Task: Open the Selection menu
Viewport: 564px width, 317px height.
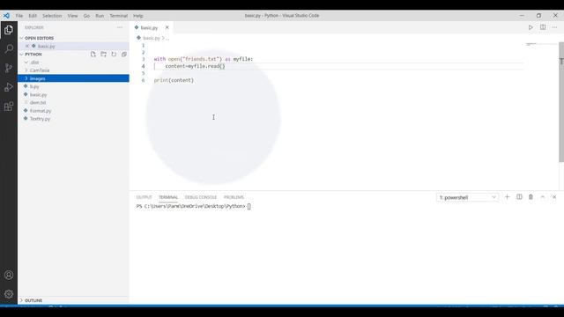Action: [x=52, y=16]
